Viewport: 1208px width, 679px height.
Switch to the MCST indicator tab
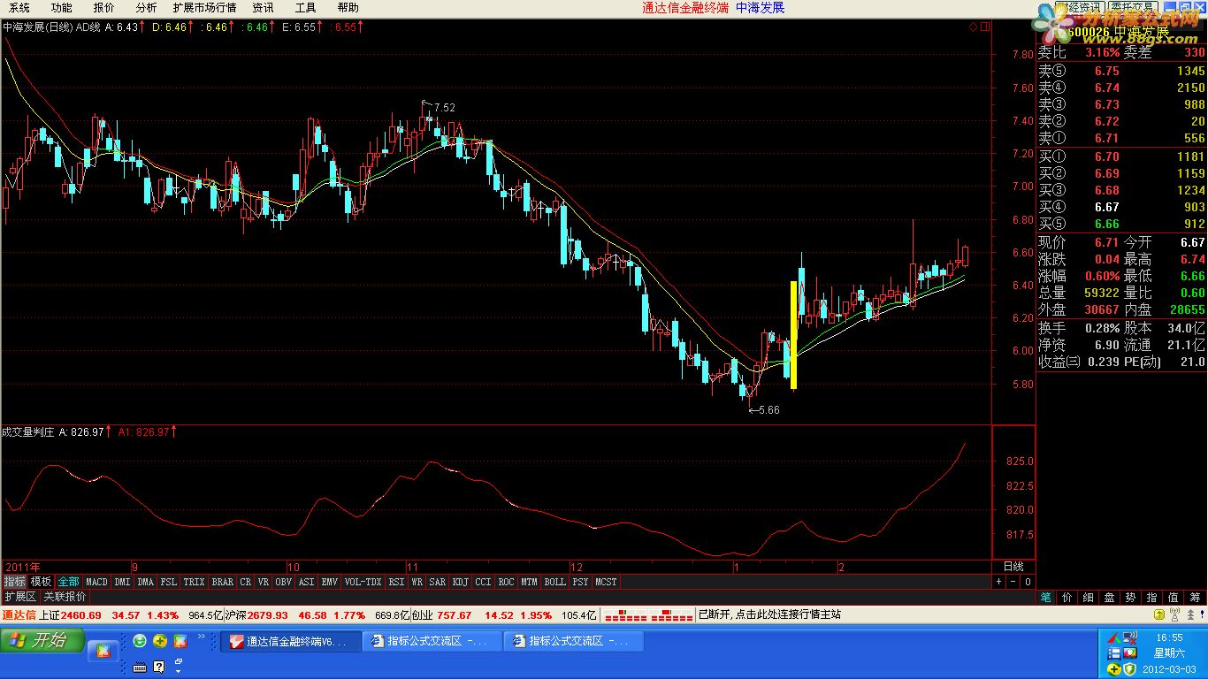[x=606, y=582]
